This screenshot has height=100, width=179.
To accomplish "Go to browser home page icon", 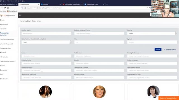I will (8, 8).
